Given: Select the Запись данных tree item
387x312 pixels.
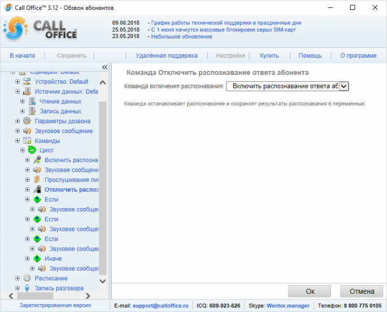Looking at the screenshot, I should click(60, 111).
